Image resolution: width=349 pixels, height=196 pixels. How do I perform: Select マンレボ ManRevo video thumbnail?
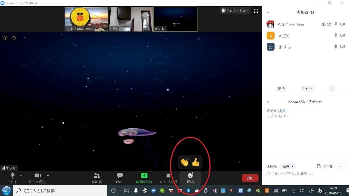click(x=86, y=19)
